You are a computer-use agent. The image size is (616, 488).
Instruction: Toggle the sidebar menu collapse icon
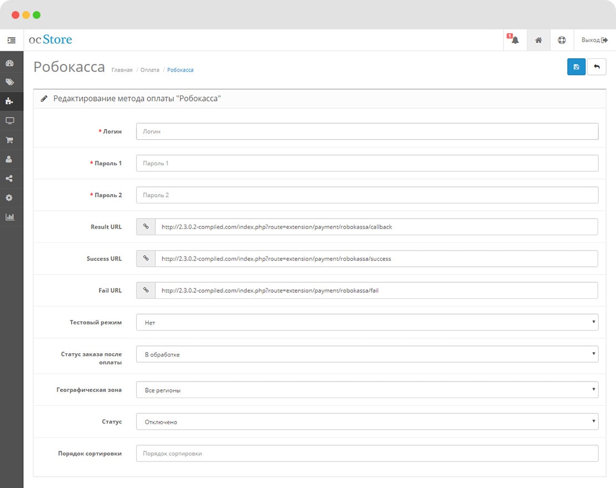[x=12, y=40]
